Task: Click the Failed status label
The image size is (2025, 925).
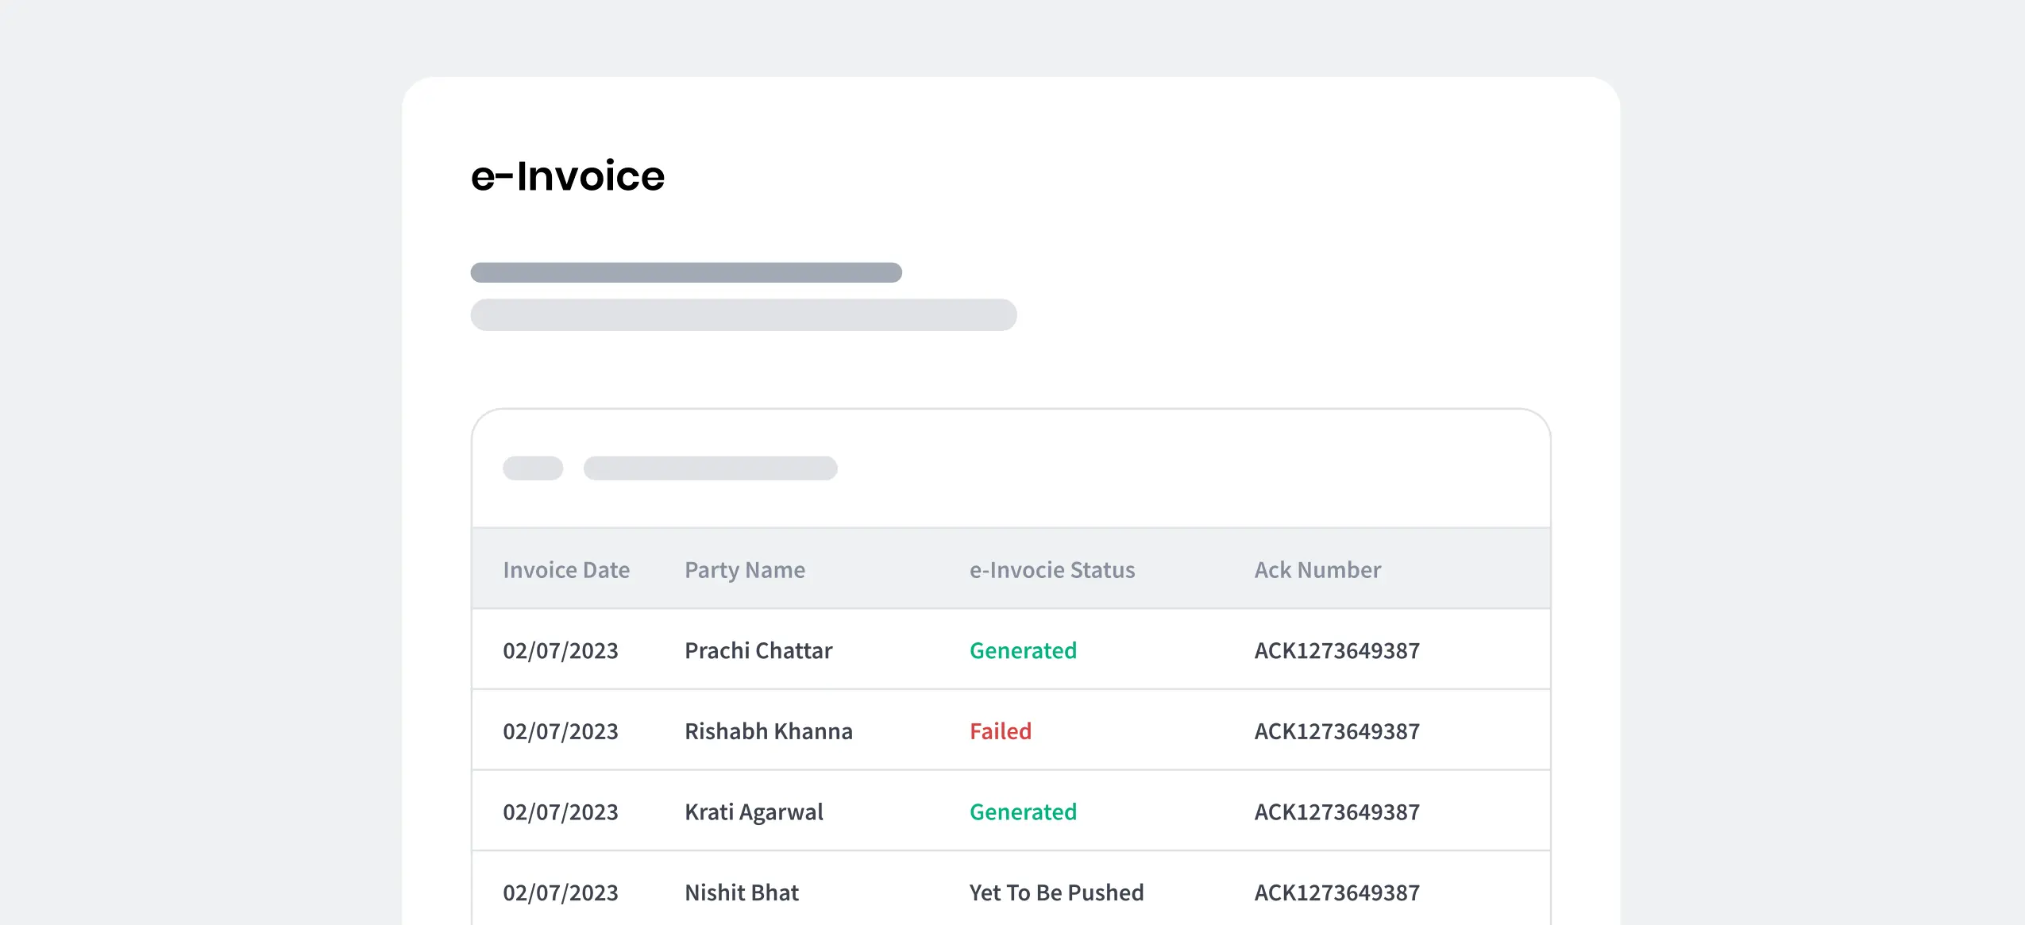Action: click(1000, 731)
